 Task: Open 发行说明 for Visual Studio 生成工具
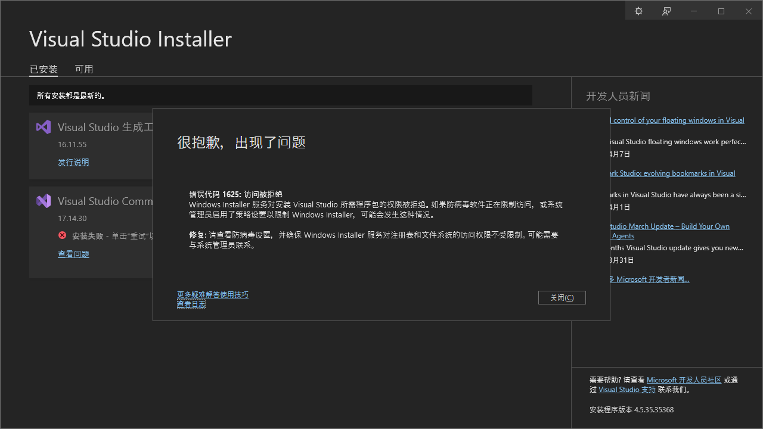coord(73,162)
